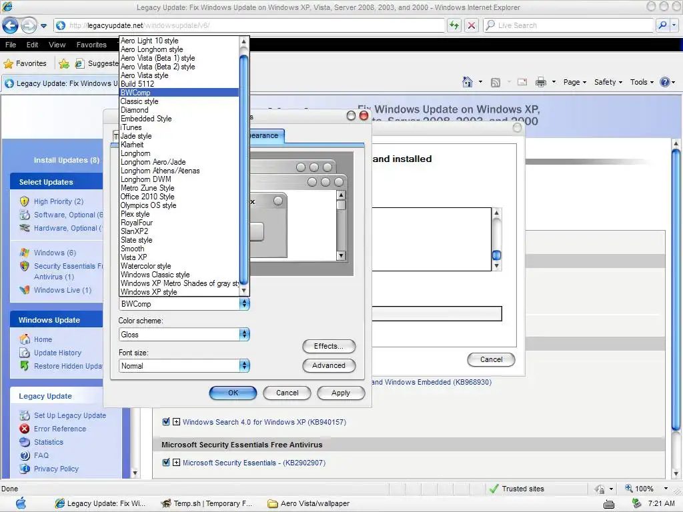
Task: Expand Microsoft Security Essentials details
Action: coord(176,463)
